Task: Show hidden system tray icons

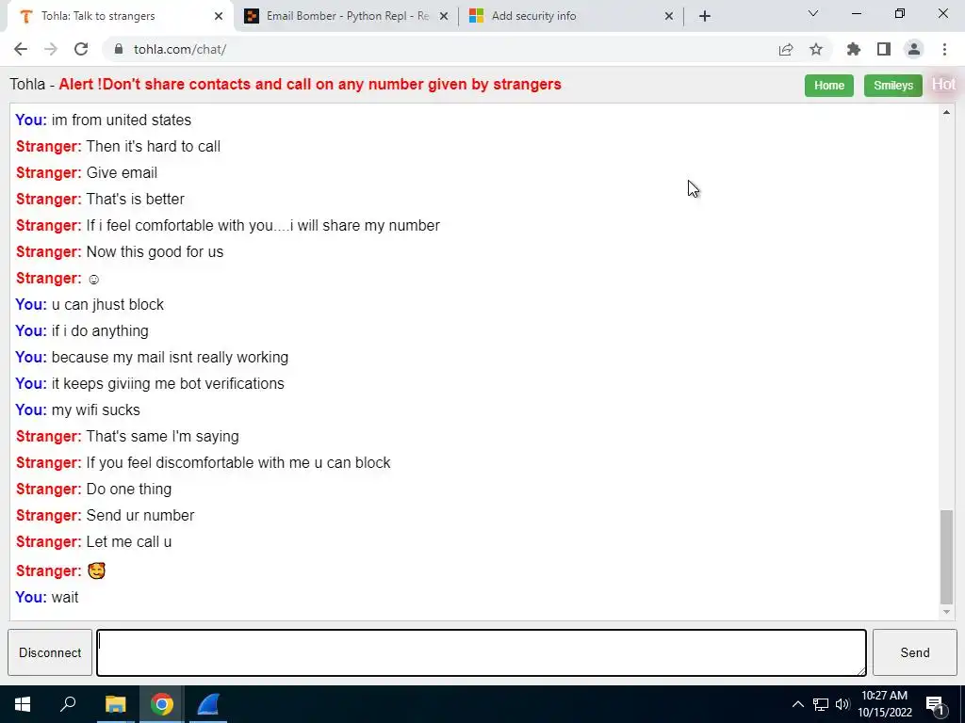Action: tap(797, 704)
